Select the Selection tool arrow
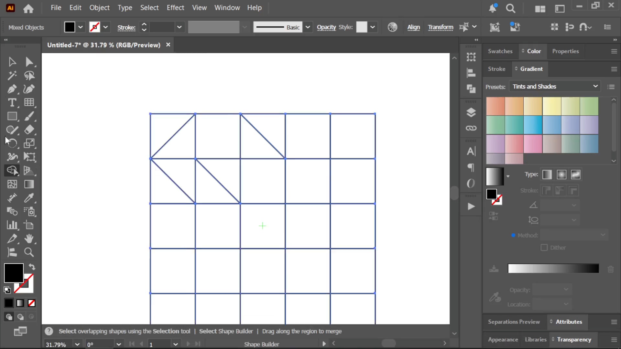Viewport: 621px width, 349px height. click(12, 62)
